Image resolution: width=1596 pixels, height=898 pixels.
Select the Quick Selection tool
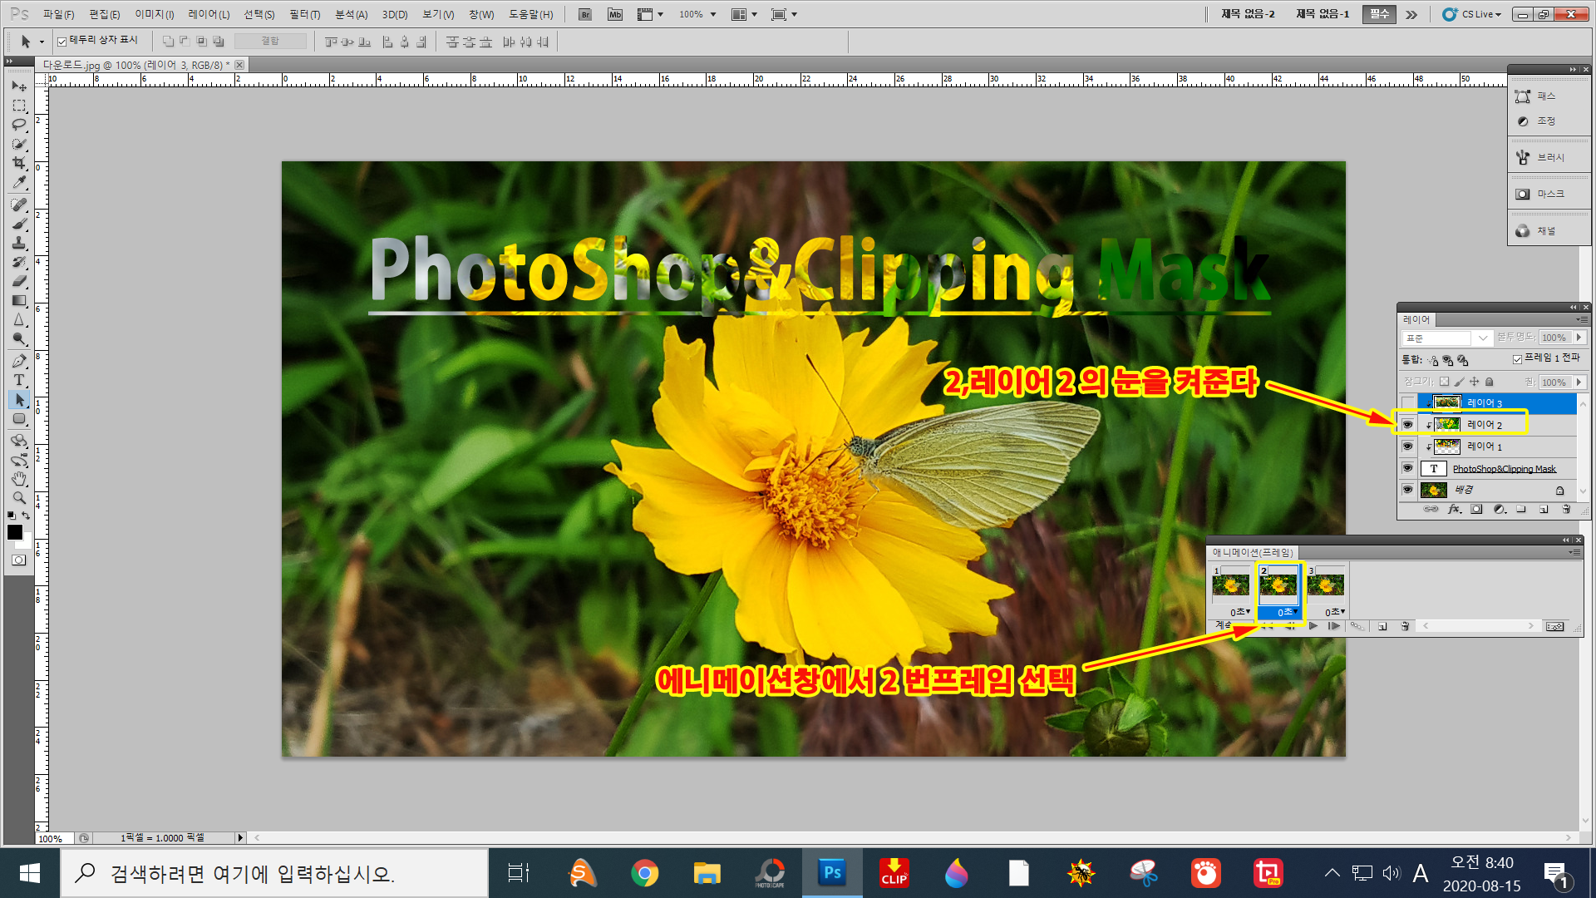[19, 144]
